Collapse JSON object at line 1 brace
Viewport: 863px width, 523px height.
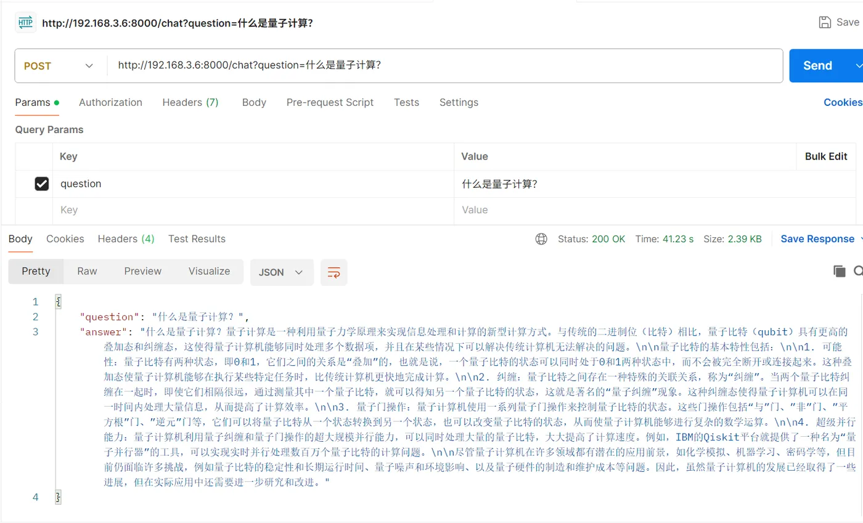click(x=58, y=302)
